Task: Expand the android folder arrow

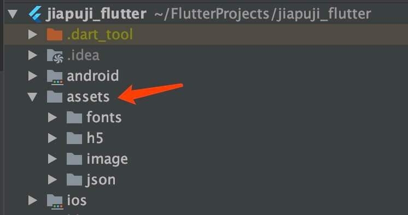Action: tap(32, 76)
